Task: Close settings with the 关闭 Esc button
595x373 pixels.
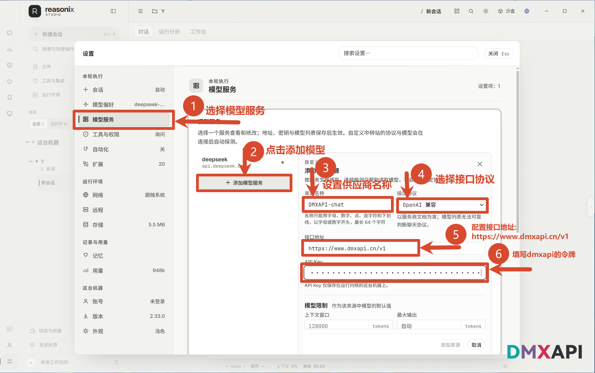Action: click(499, 53)
